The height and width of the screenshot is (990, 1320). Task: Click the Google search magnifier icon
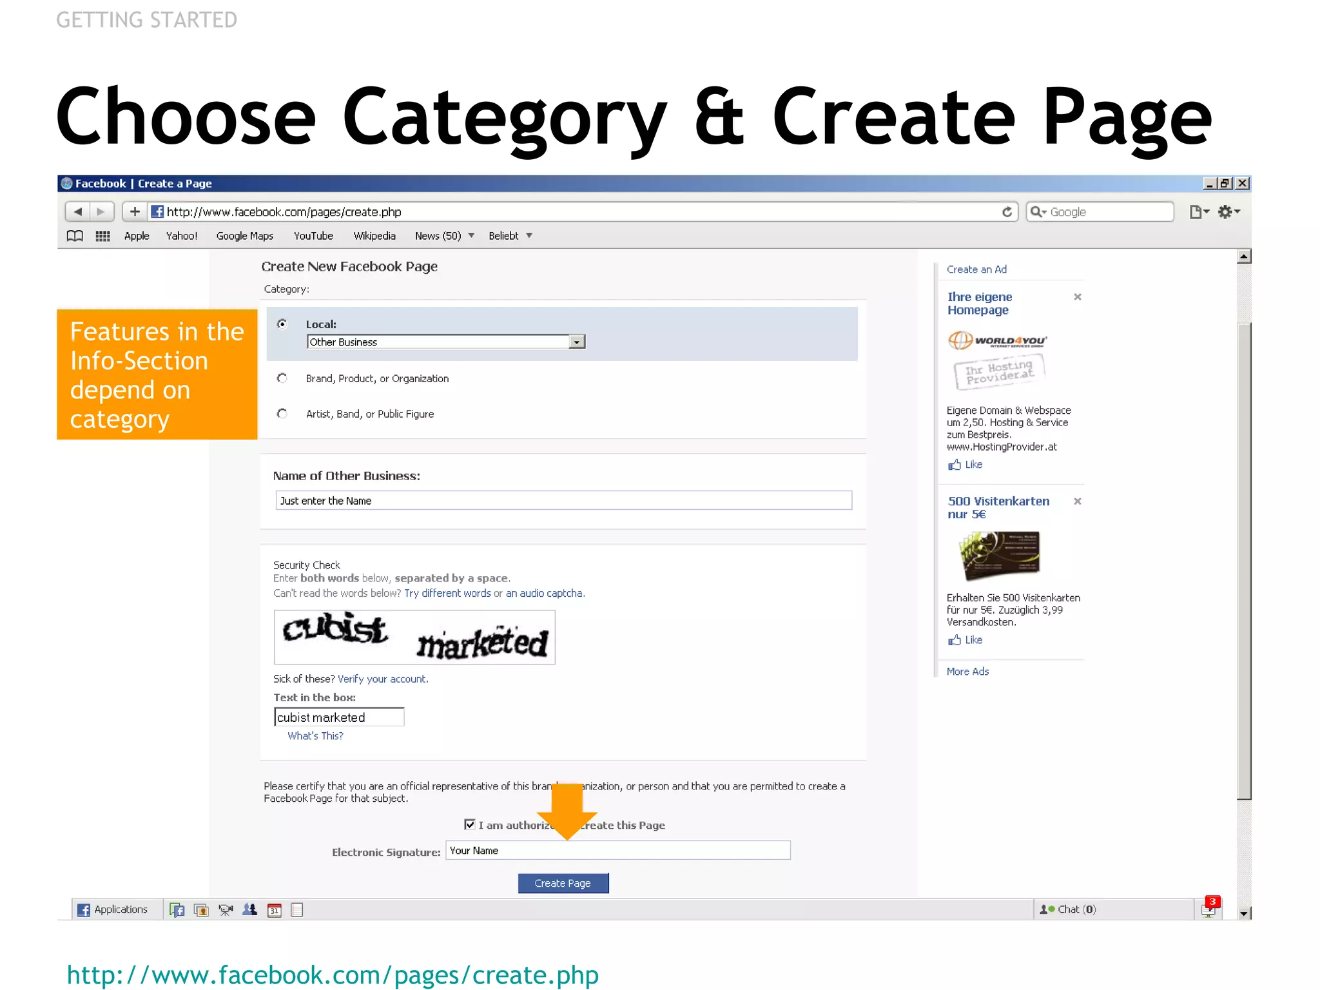click(x=1037, y=212)
